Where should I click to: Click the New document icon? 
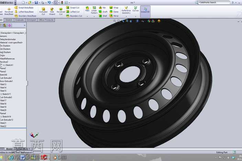tap(23, 2)
